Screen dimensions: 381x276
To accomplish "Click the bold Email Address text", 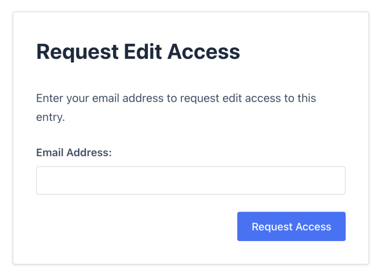I will tap(73, 153).
